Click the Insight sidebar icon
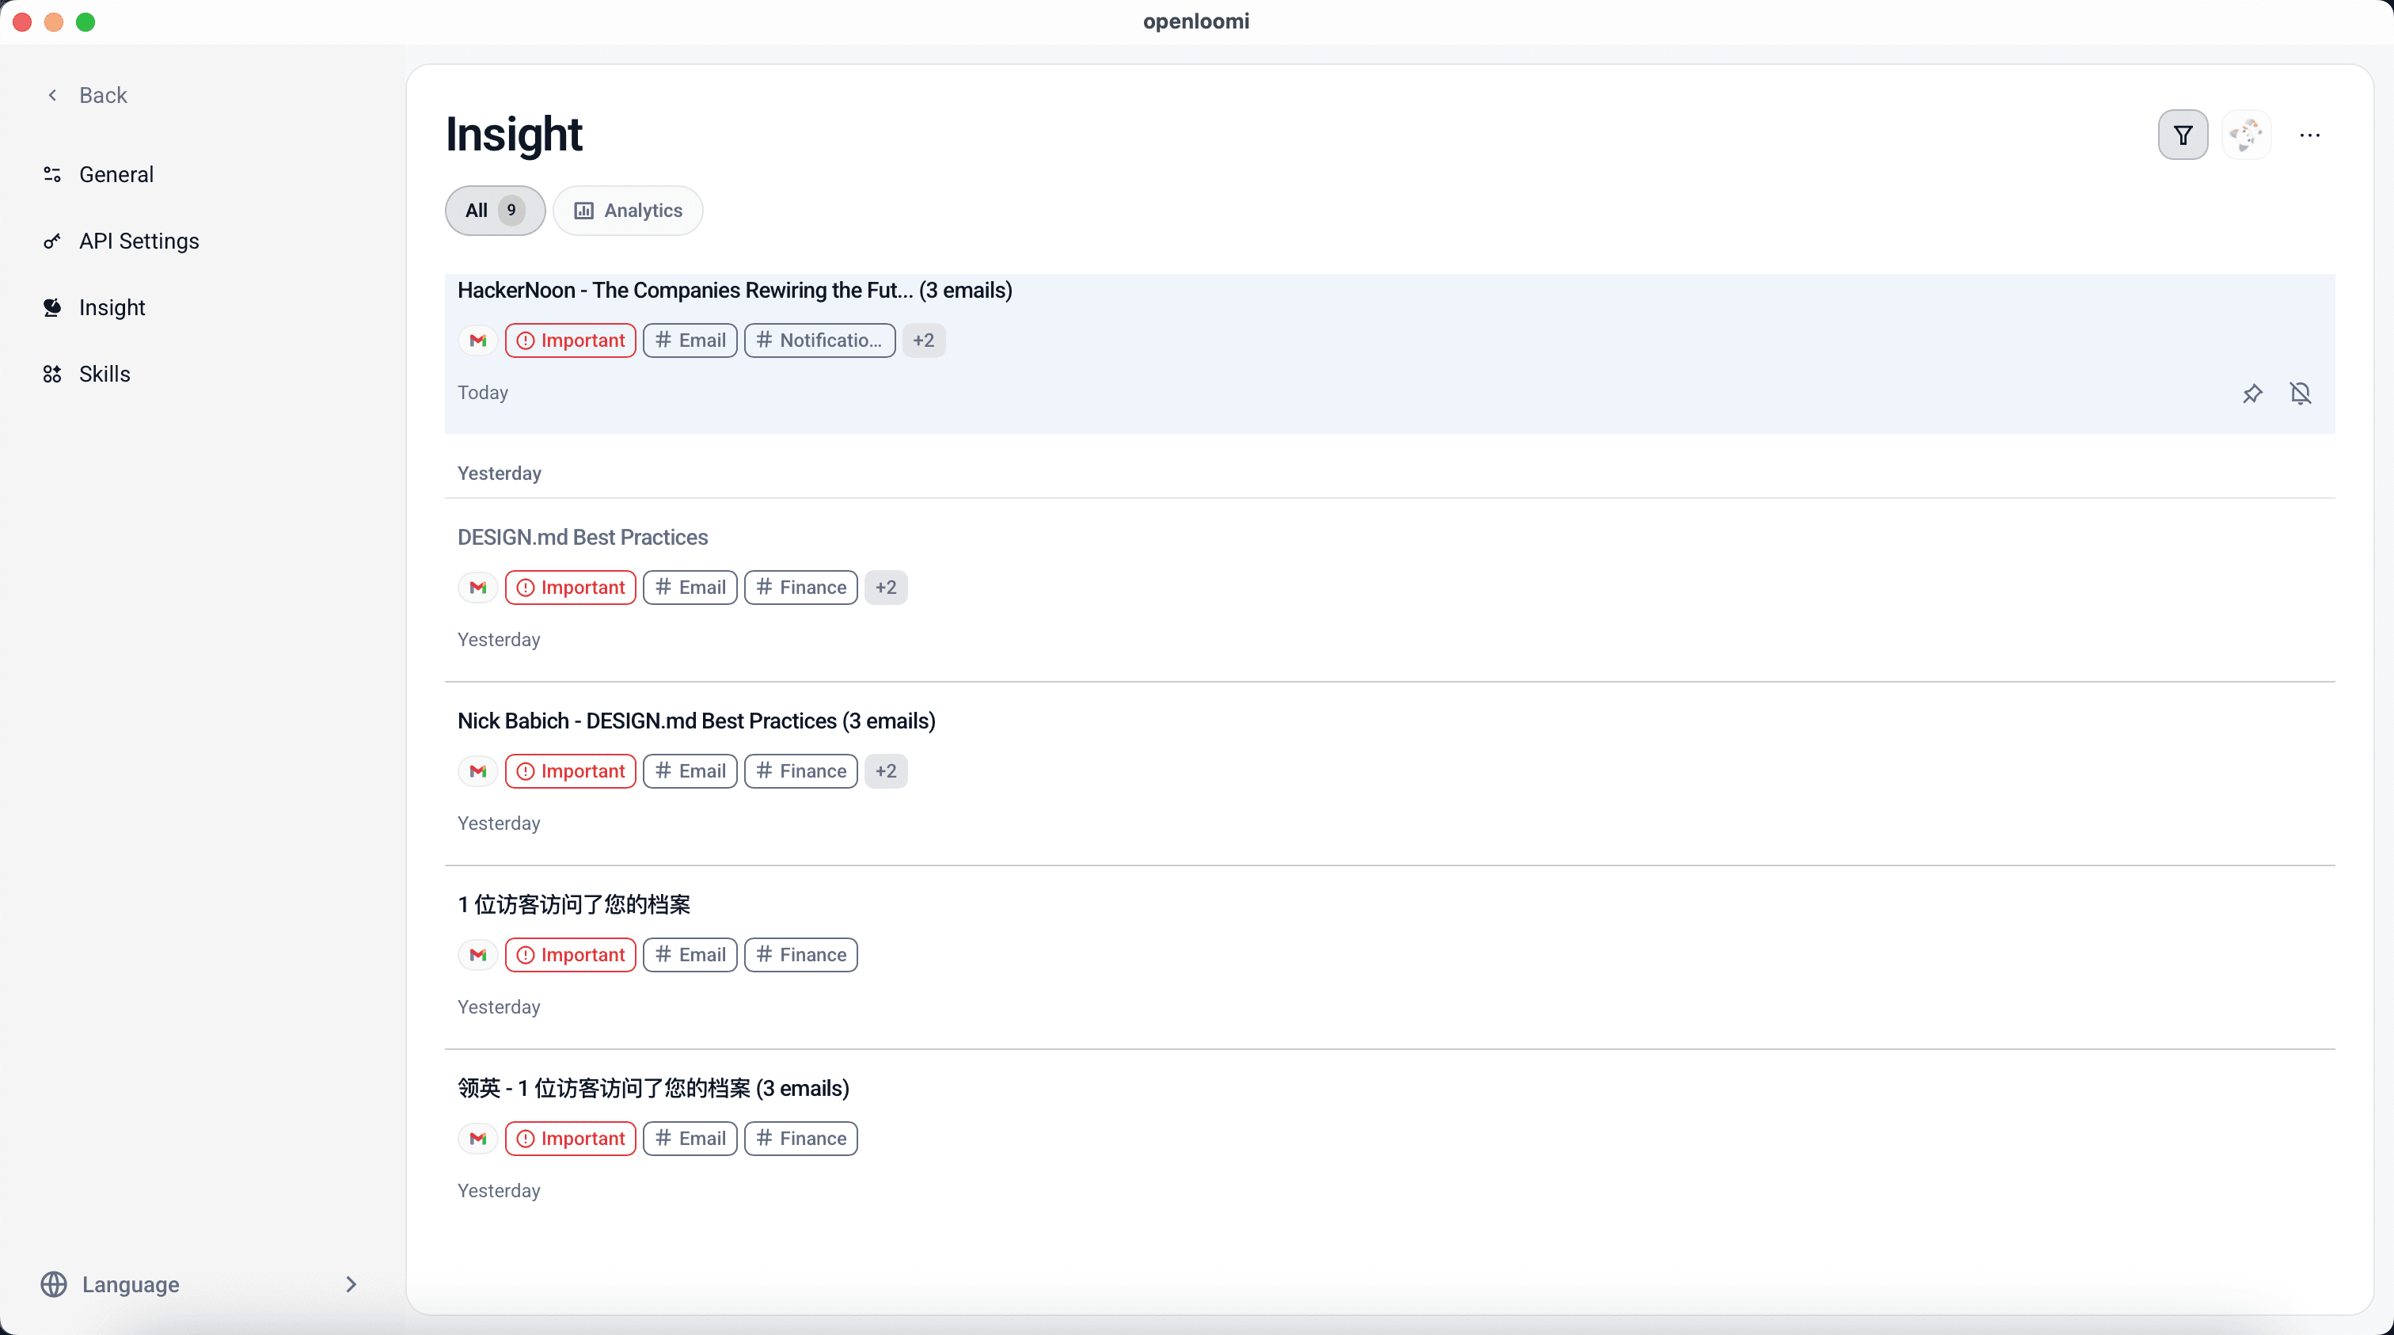 (x=52, y=308)
